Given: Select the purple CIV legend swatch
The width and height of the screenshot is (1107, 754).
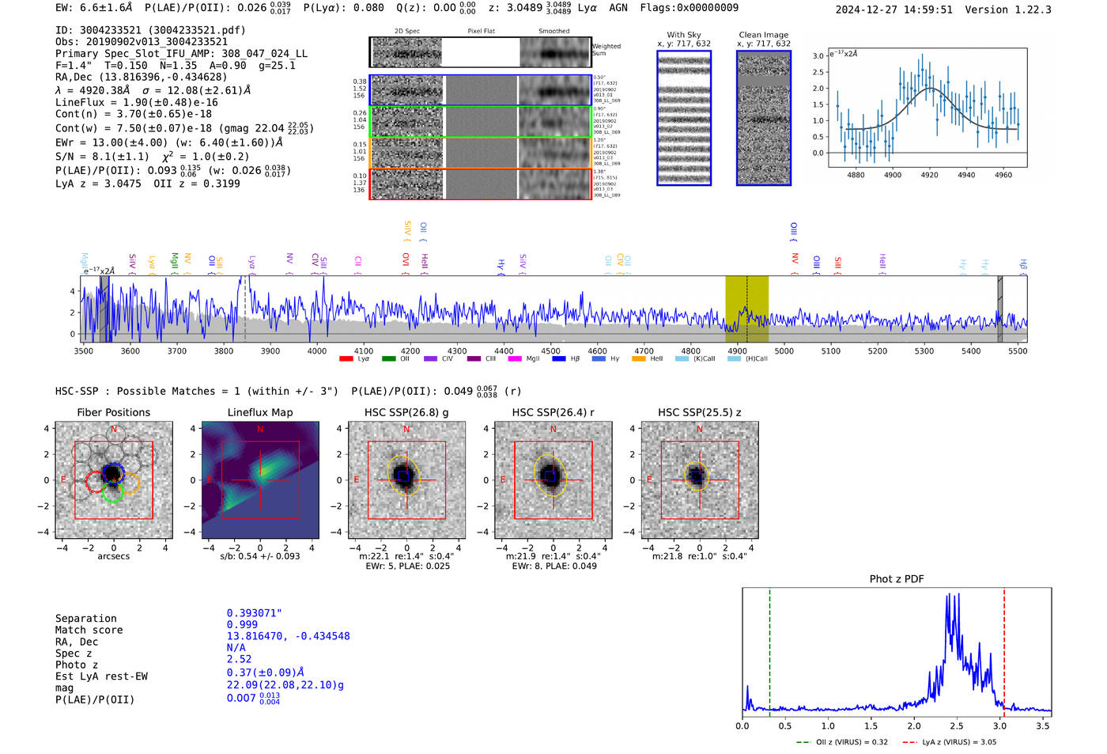Looking at the screenshot, I should [431, 358].
